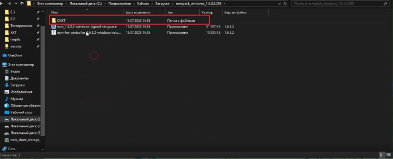Expand chevron after Загрузки breadcrumb

(172, 4)
